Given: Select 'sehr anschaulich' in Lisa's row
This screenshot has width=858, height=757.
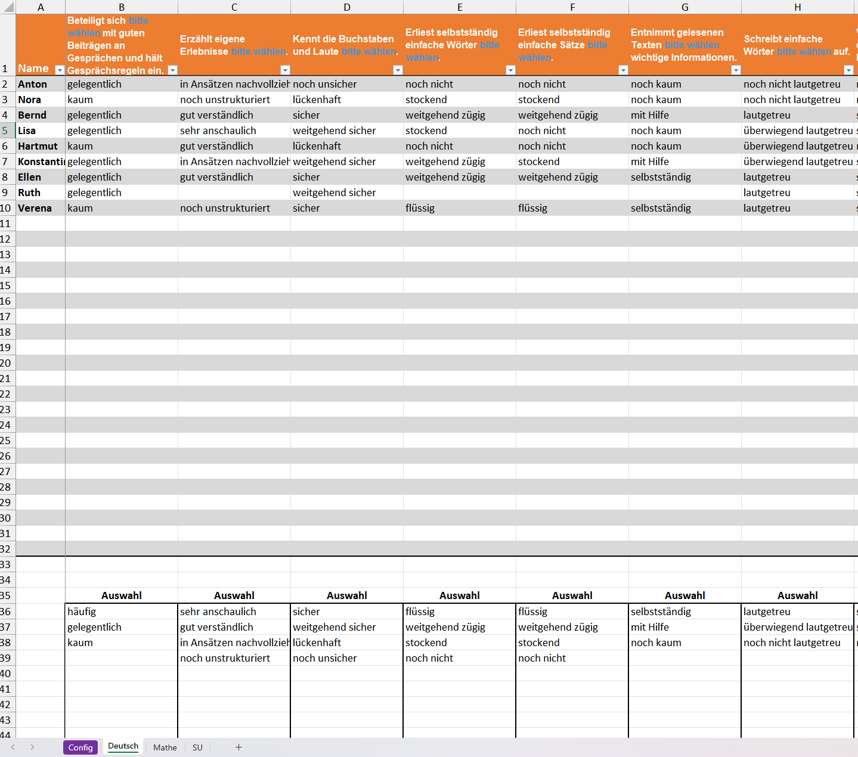Looking at the screenshot, I should click(234, 131).
